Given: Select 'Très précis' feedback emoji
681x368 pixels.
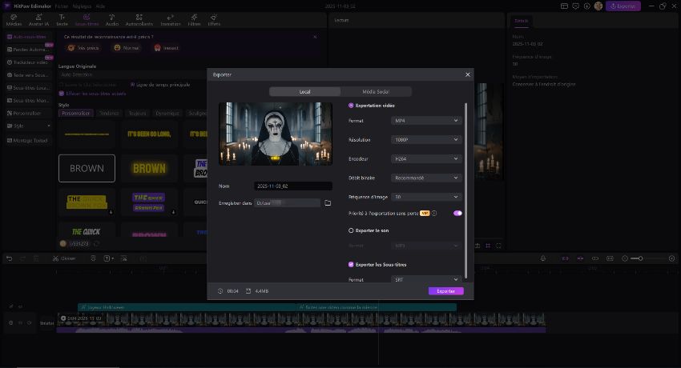Looking at the screenshot, I should click(x=83, y=48).
